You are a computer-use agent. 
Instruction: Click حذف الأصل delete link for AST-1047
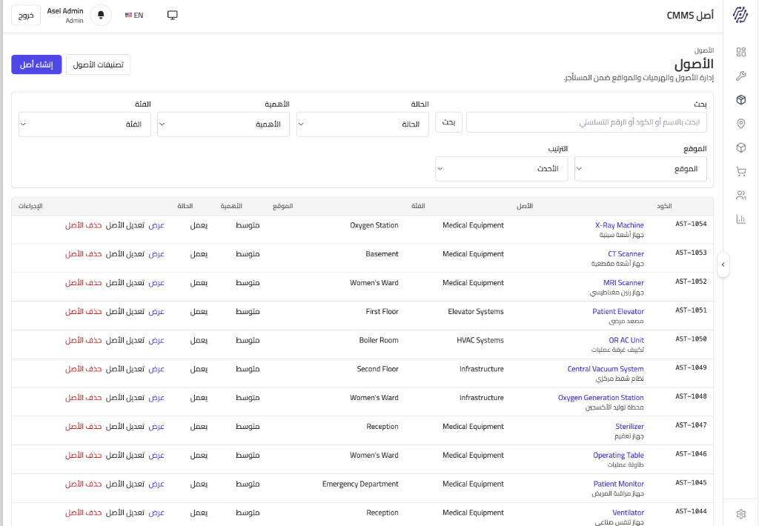point(83,426)
